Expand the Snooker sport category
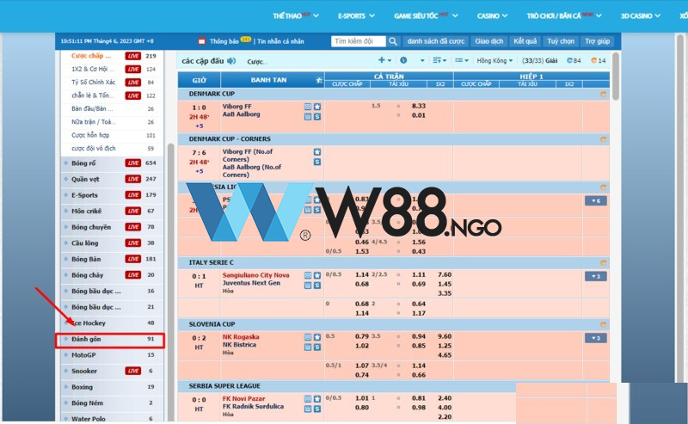 (x=112, y=371)
